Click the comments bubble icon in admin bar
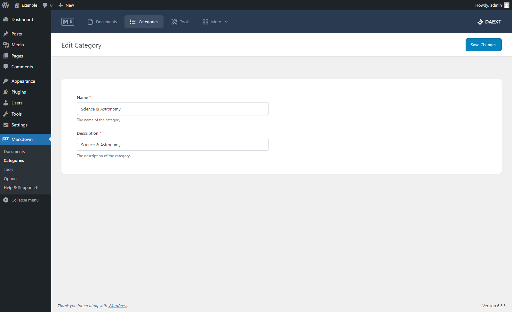The height and width of the screenshot is (312, 512). coord(45,5)
